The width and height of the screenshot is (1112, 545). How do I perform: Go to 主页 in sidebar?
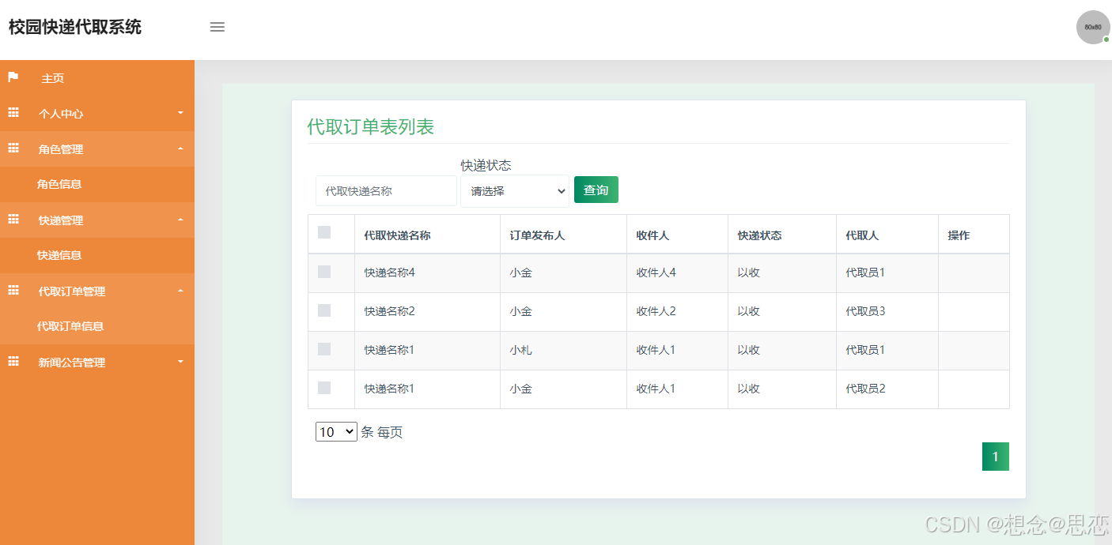click(53, 78)
